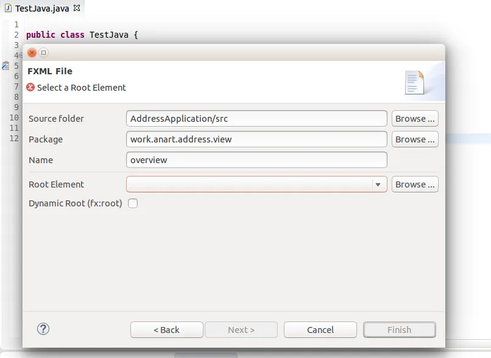
Task: Browse for the Package
Action: click(x=415, y=139)
